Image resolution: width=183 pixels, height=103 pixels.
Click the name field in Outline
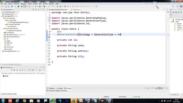pyautogui.click(x=179, y=26)
